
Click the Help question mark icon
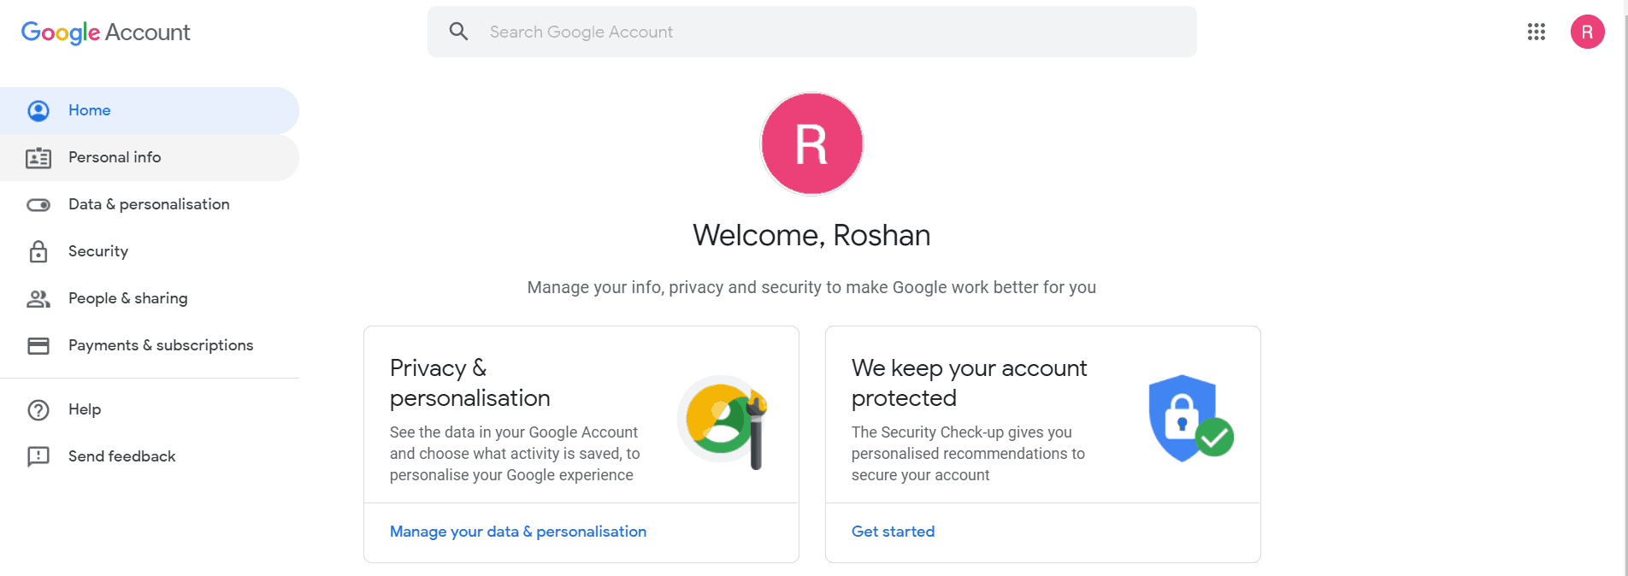pyautogui.click(x=38, y=409)
